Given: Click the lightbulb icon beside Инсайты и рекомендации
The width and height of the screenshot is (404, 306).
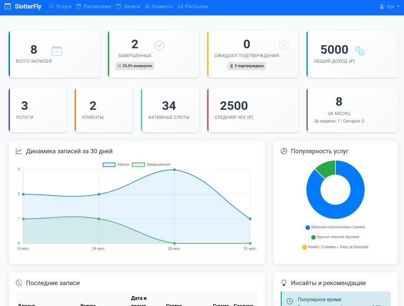Looking at the screenshot, I should pos(284,283).
